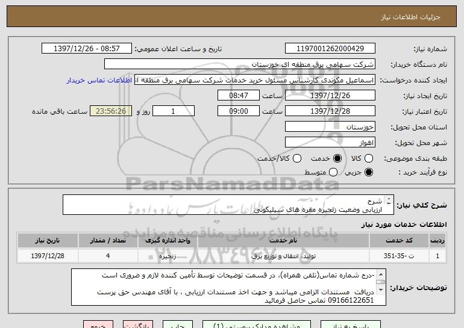This screenshot has height=328, width=464.
Task: Click the تاریخ نیاز column header
Action: coord(48,241)
